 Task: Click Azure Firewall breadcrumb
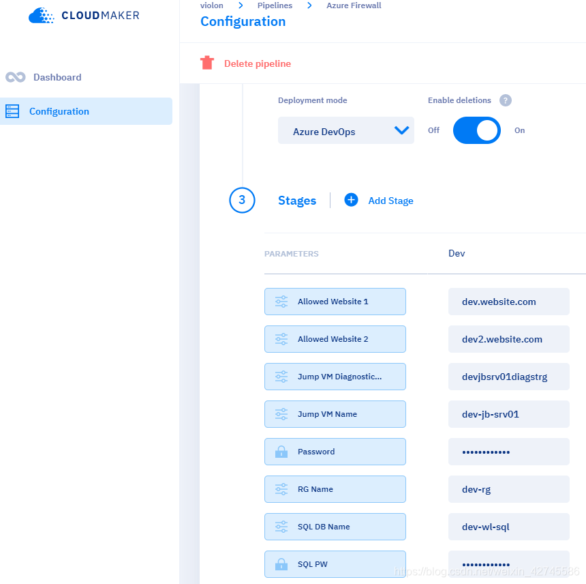click(x=354, y=5)
